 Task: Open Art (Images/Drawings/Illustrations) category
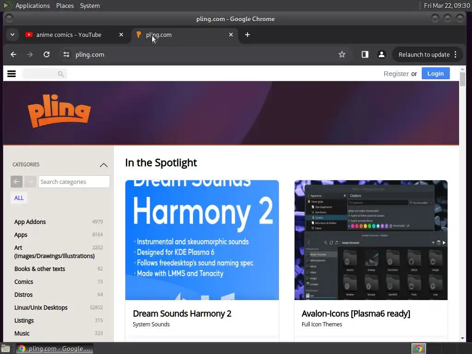pos(54,252)
